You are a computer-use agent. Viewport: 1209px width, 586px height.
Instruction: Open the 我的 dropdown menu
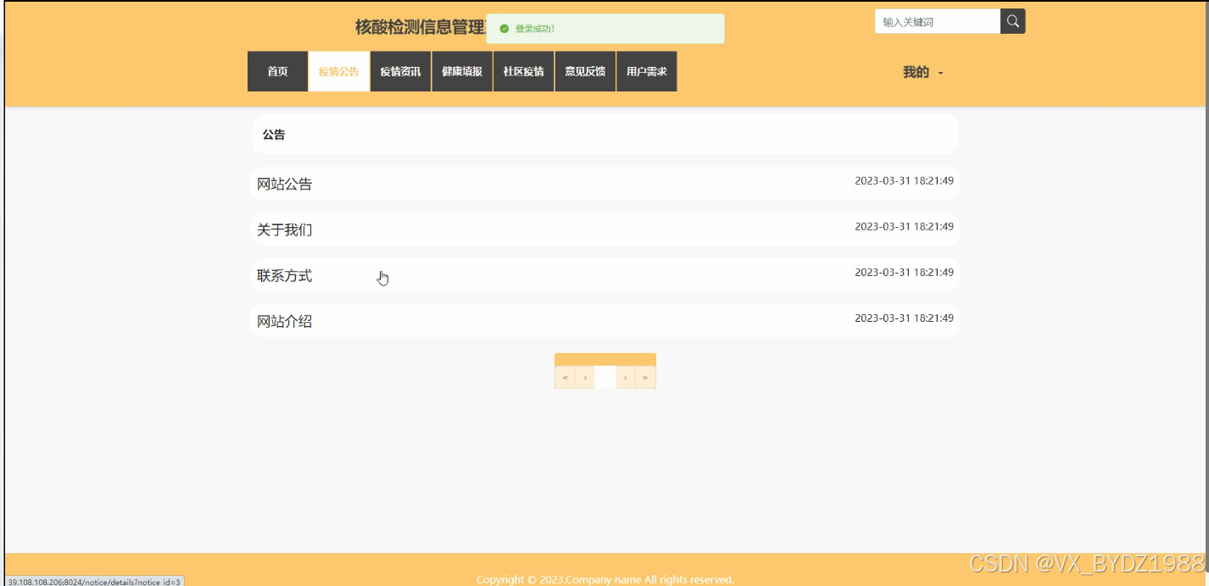(922, 73)
